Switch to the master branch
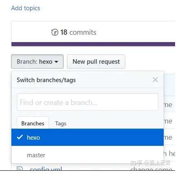This screenshot has width=180, height=174. pyautogui.click(x=87, y=155)
